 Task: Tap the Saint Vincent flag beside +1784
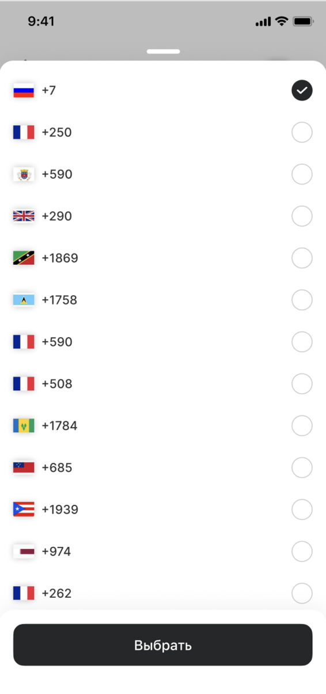click(x=24, y=425)
